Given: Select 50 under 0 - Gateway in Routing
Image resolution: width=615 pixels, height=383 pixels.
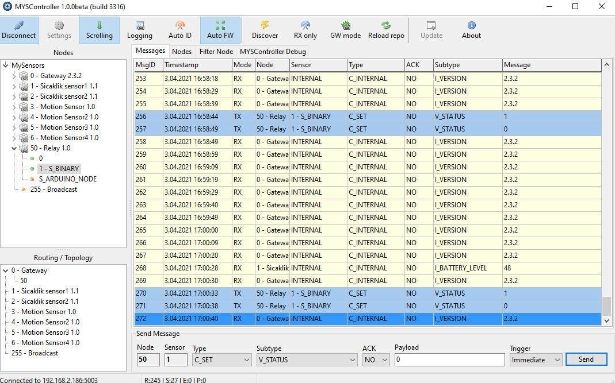Looking at the screenshot, I should click(x=24, y=281).
